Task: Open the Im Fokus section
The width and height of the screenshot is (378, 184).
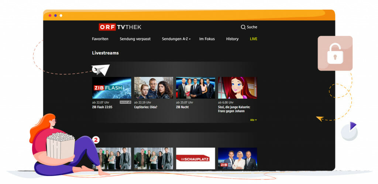Action: [x=207, y=39]
